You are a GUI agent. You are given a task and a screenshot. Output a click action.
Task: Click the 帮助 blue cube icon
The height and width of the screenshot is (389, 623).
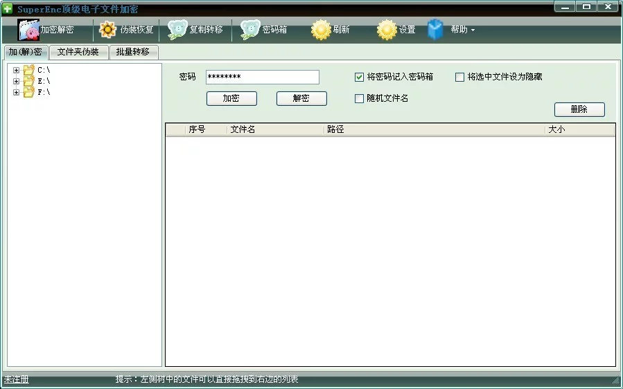435,30
